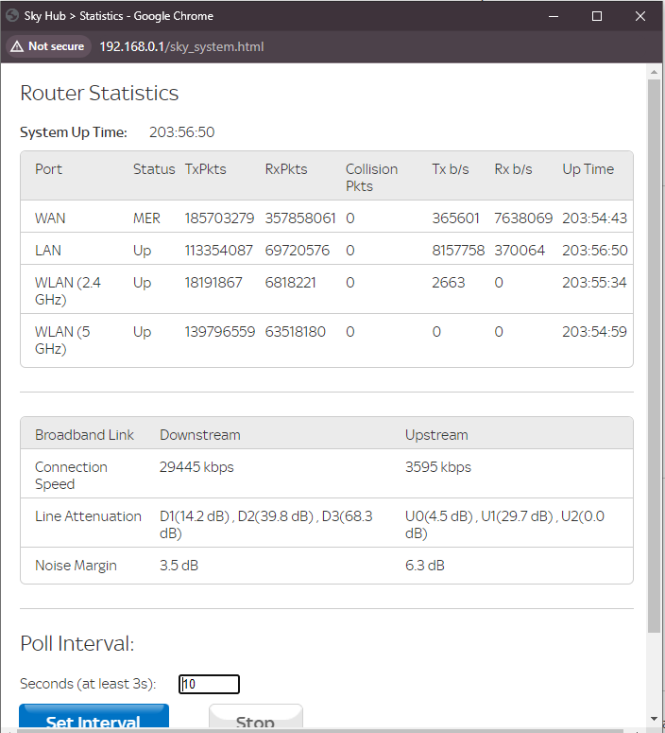Minimize the Sky Hub Statistics window
This screenshot has height=733, width=665.
[553, 16]
